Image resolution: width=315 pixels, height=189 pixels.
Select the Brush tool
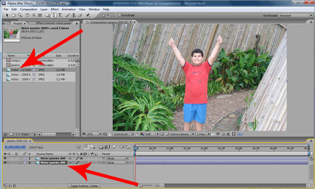(x=67, y=15)
